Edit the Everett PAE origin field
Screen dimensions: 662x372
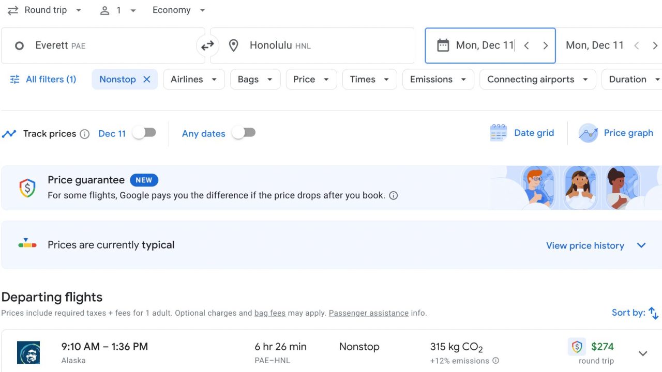pyautogui.click(x=103, y=45)
